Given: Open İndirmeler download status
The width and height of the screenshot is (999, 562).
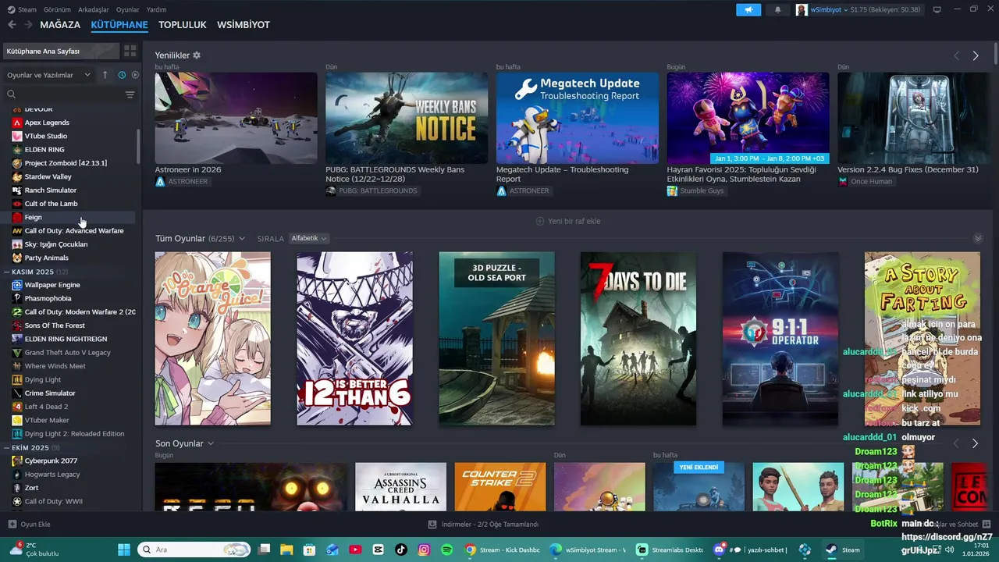Looking at the screenshot, I should click(484, 525).
